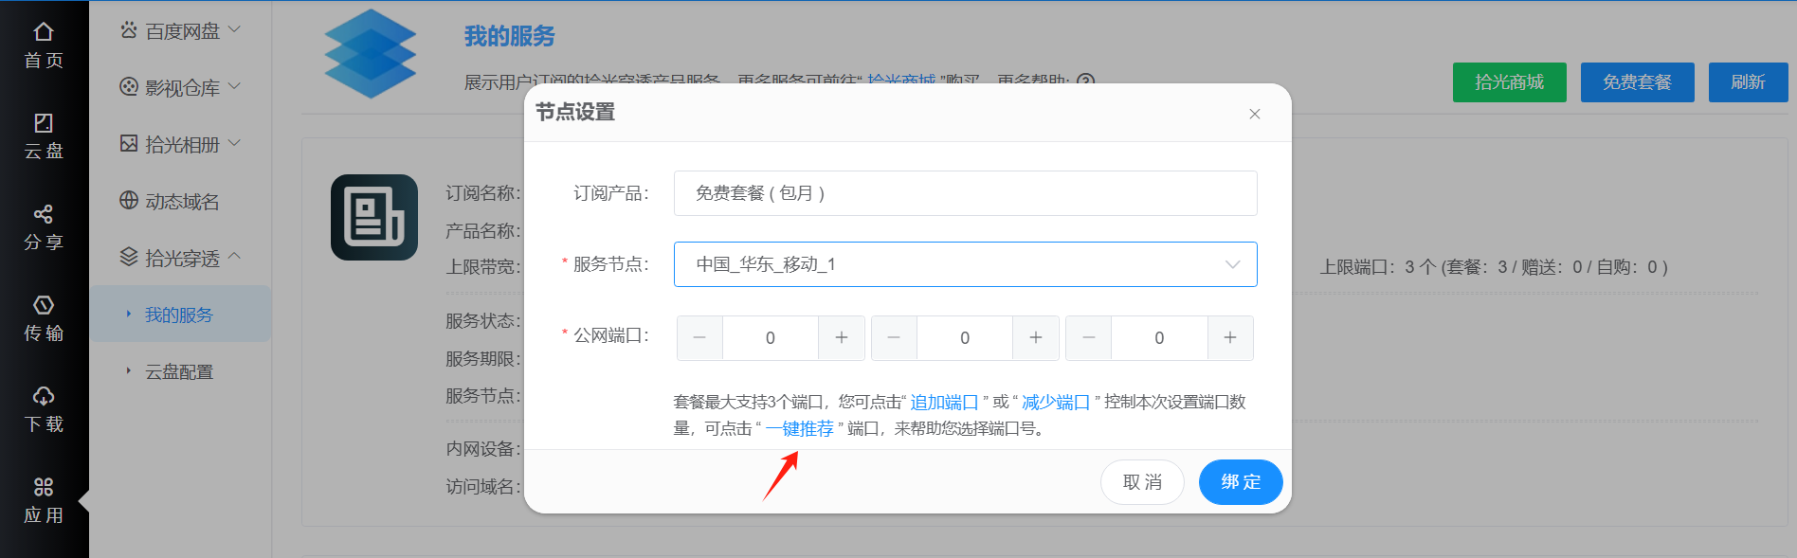Click the blue stacked layers logo
This screenshot has height=558, width=1797.
click(x=371, y=54)
